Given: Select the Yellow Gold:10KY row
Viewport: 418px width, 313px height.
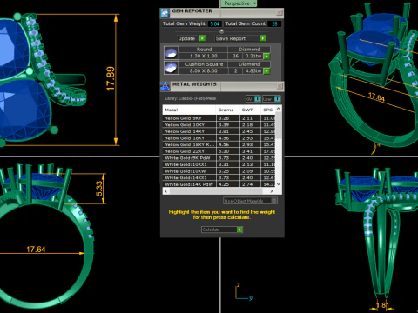Looking at the screenshot, I should tap(219, 125).
